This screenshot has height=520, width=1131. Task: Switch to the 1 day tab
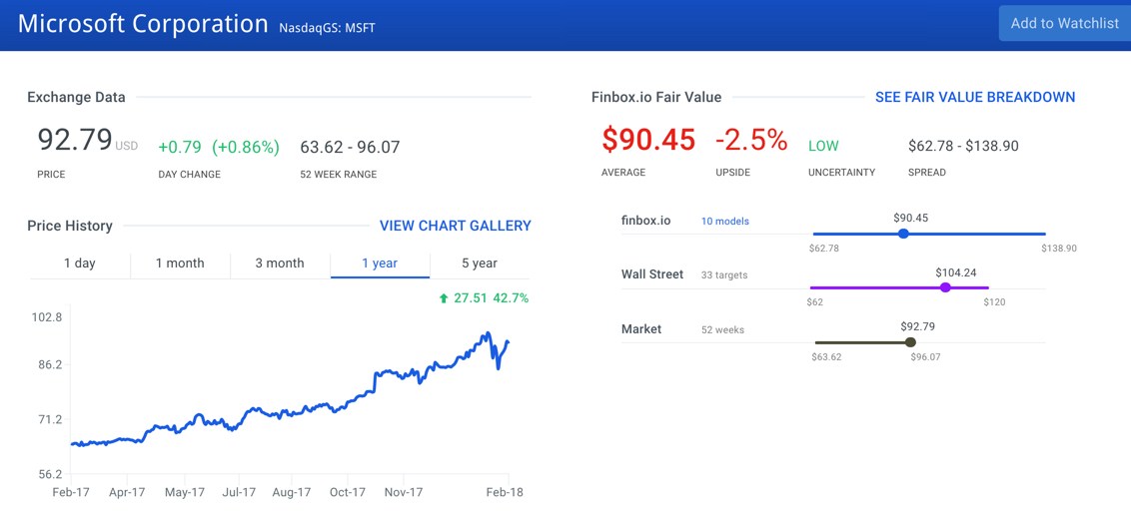(x=80, y=263)
